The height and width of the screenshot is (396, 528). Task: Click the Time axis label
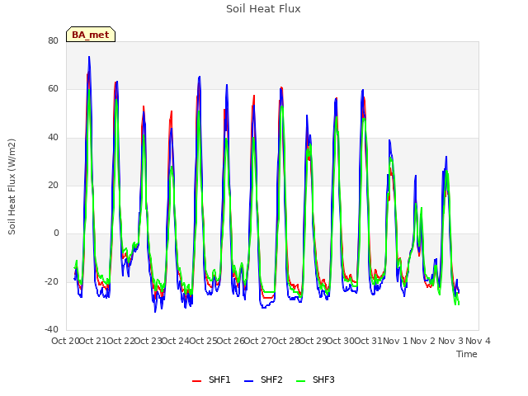tap(467, 354)
